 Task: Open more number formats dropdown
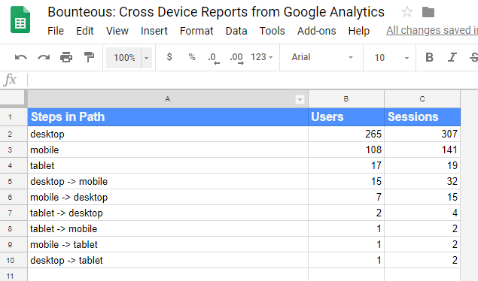261,57
